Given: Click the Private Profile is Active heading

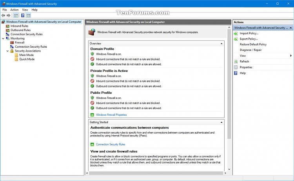Looking at the screenshot, I should click(109, 71).
